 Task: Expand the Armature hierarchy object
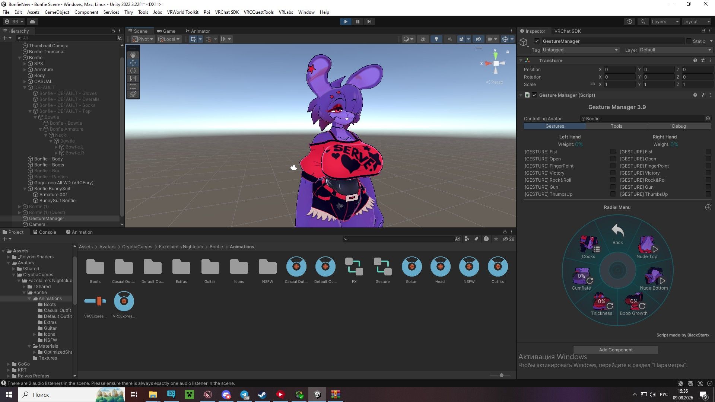point(25,70)
